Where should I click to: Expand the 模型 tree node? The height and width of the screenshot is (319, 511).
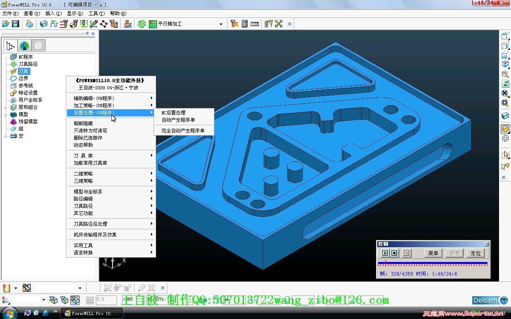(6, 114)
